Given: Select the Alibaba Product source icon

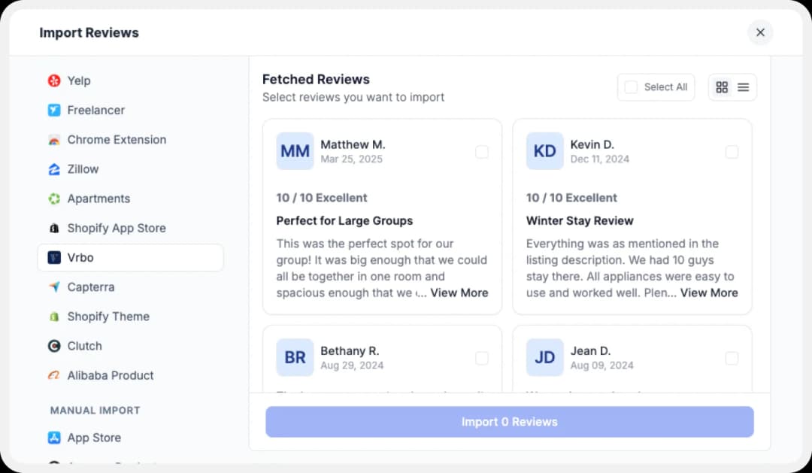Looking at the screenshot, I should coord(53,374).
